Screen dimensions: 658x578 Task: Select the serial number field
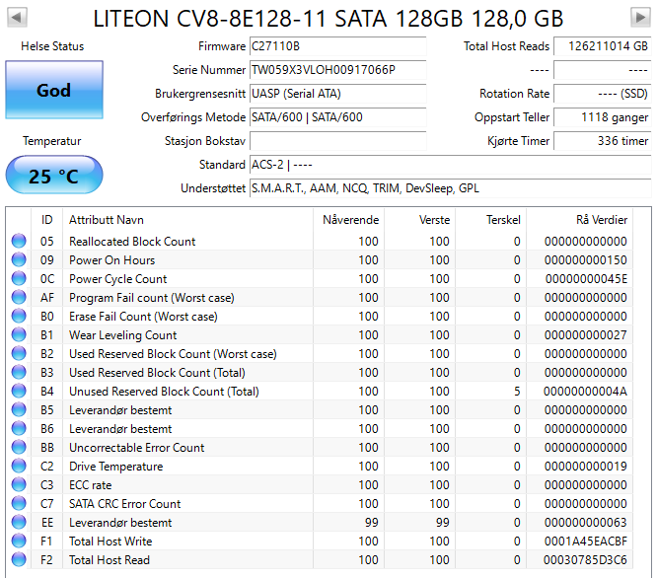pyautogui.click(x=337, y=70)
